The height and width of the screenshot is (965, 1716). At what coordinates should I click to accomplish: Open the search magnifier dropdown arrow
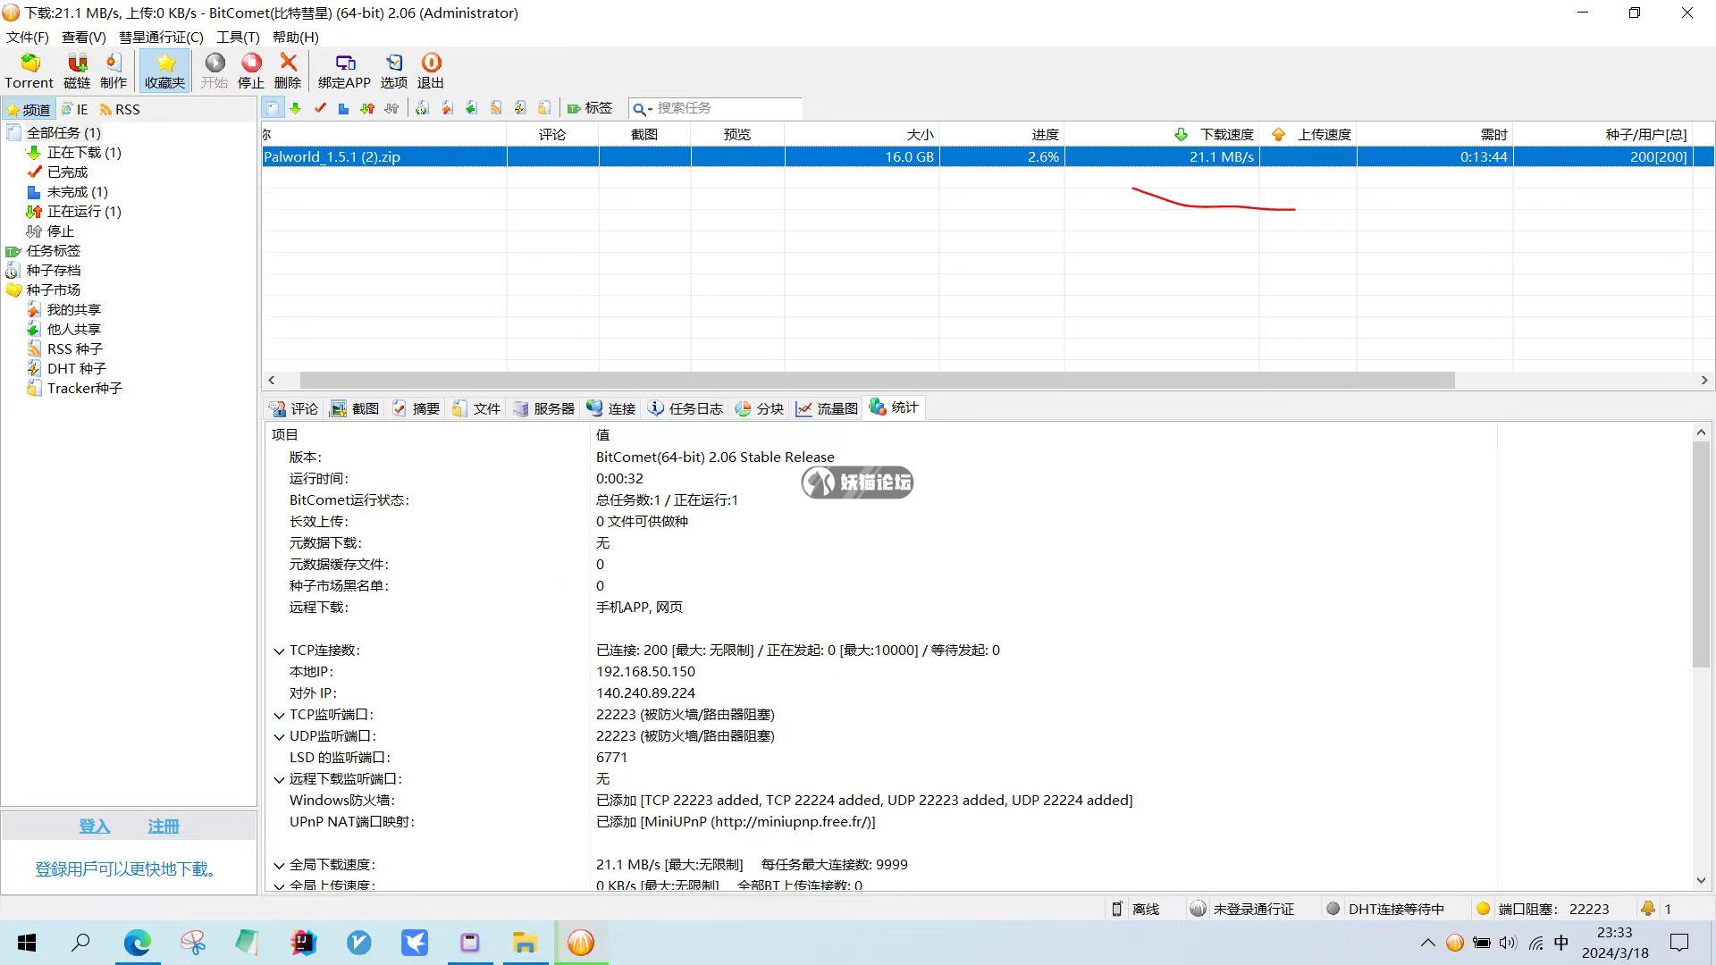point(650,109)
